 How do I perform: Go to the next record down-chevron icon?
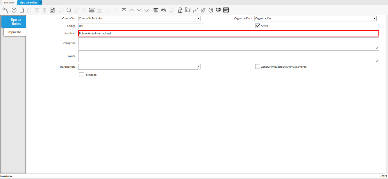tap(139, 10)
